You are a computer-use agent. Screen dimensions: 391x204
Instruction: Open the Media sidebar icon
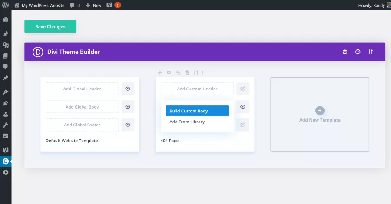(x=6, y=45)
